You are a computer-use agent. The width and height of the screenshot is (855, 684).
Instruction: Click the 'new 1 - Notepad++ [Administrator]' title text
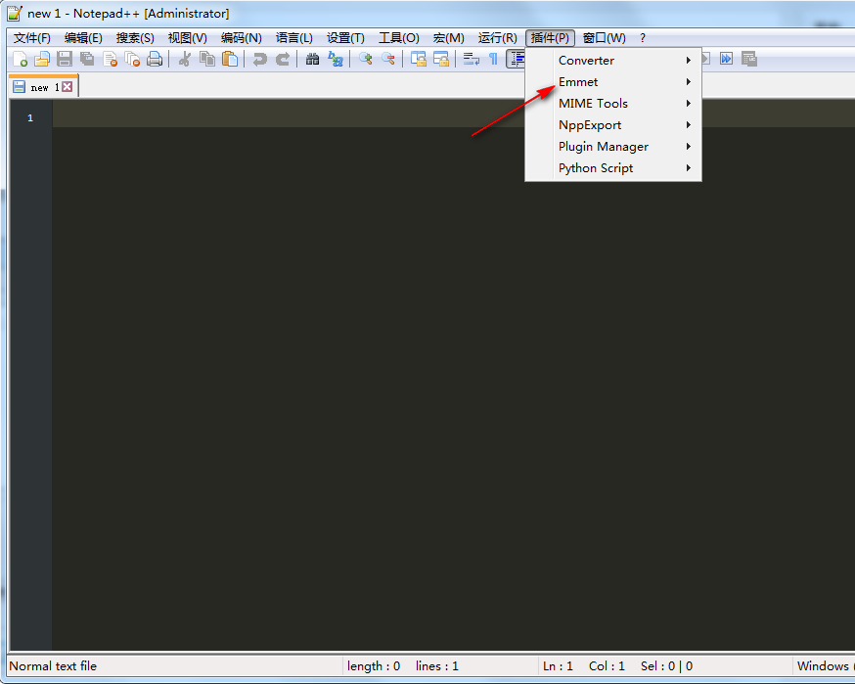[x=128, y=14]
